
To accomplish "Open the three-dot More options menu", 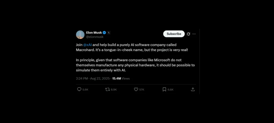I will point(194,34).
